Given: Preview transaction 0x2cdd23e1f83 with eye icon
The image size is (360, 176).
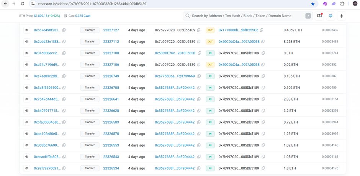Looking at the screenshot, I should click(27, 42).
